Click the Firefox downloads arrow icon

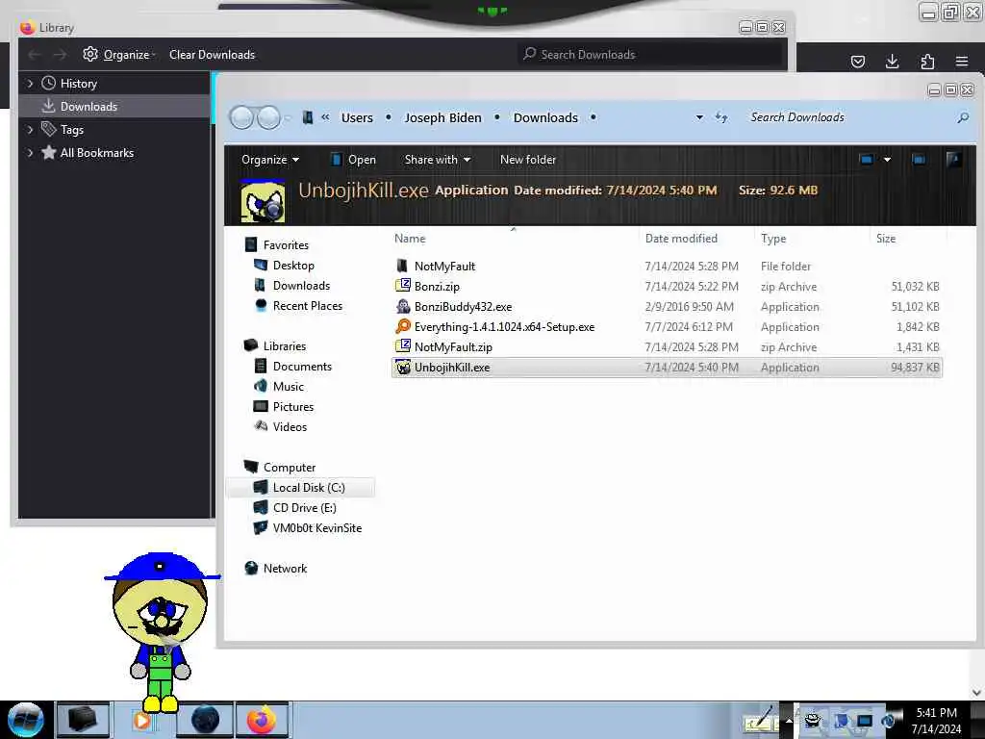click(x=892, y=62)
